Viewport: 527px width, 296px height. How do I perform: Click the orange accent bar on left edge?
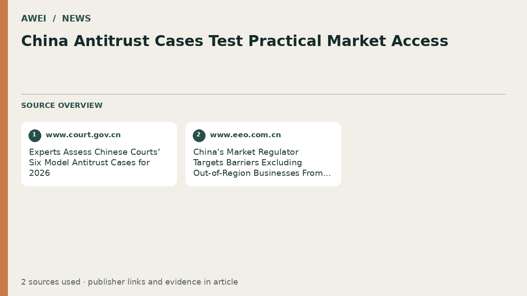point(4,148)
